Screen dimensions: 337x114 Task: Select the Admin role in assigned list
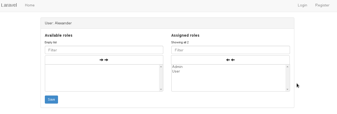[177, 67]
